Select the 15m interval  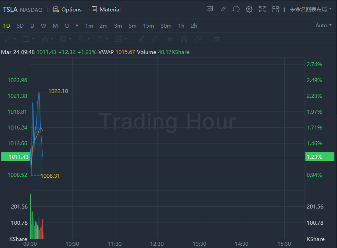click(148, 26)
